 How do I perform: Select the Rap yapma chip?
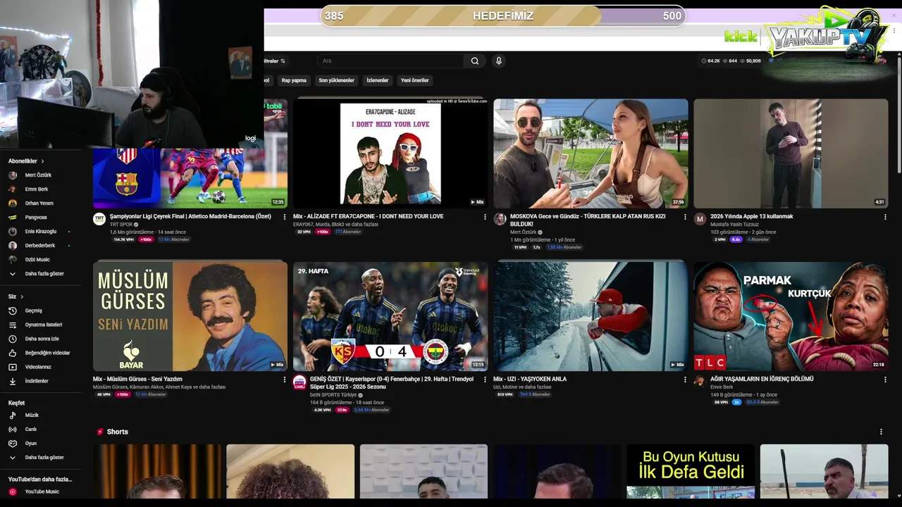pos(294,80)
